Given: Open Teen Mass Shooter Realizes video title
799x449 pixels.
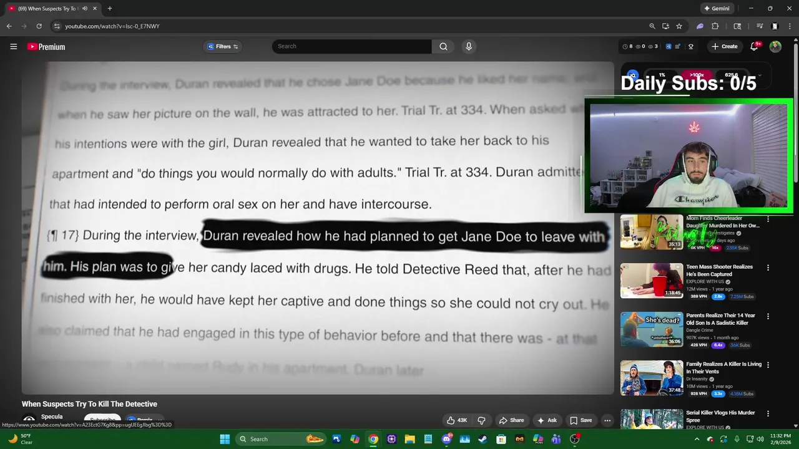Looking at the screenshot, I should click(719, 270).
